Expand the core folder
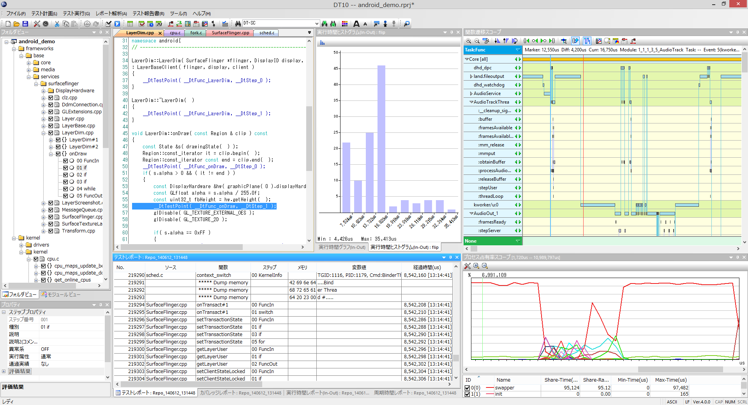The width and height of the screenshot is (748, 405). pyautogui.click(x=29, y=63)
